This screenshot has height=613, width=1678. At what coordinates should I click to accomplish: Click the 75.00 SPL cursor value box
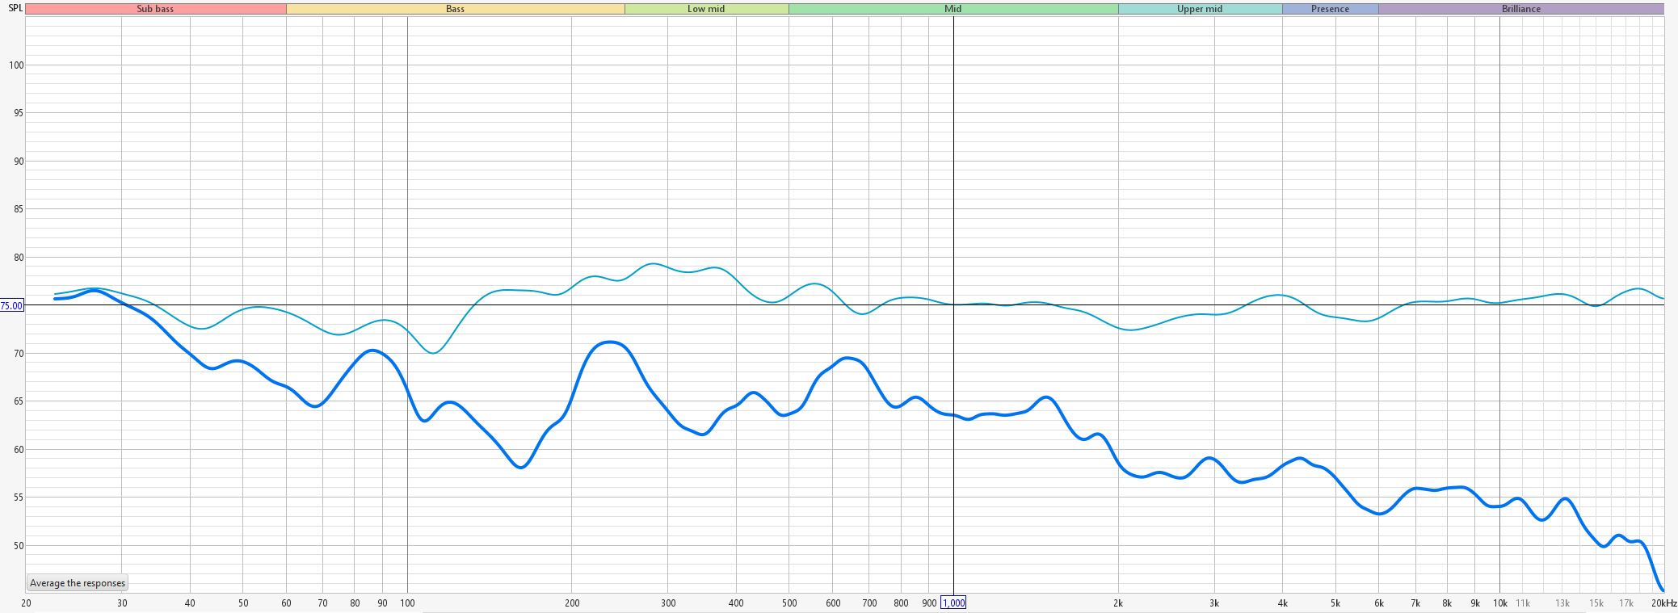(x=11, y=306)
